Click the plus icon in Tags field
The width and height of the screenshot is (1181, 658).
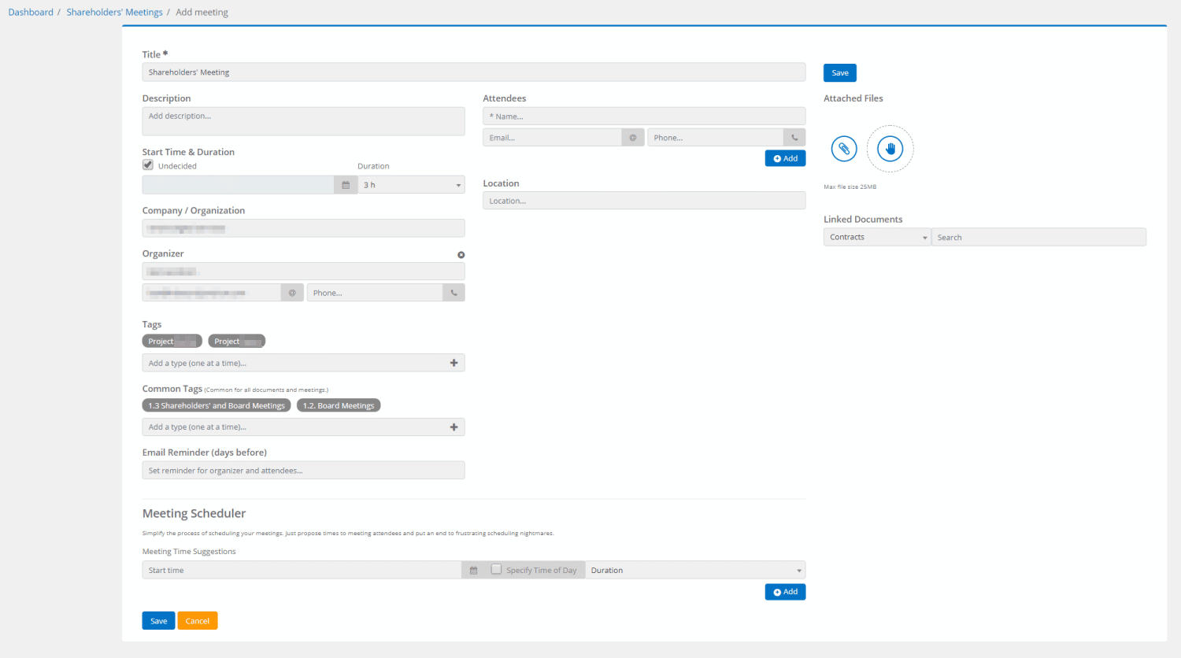tap(454, 363)
